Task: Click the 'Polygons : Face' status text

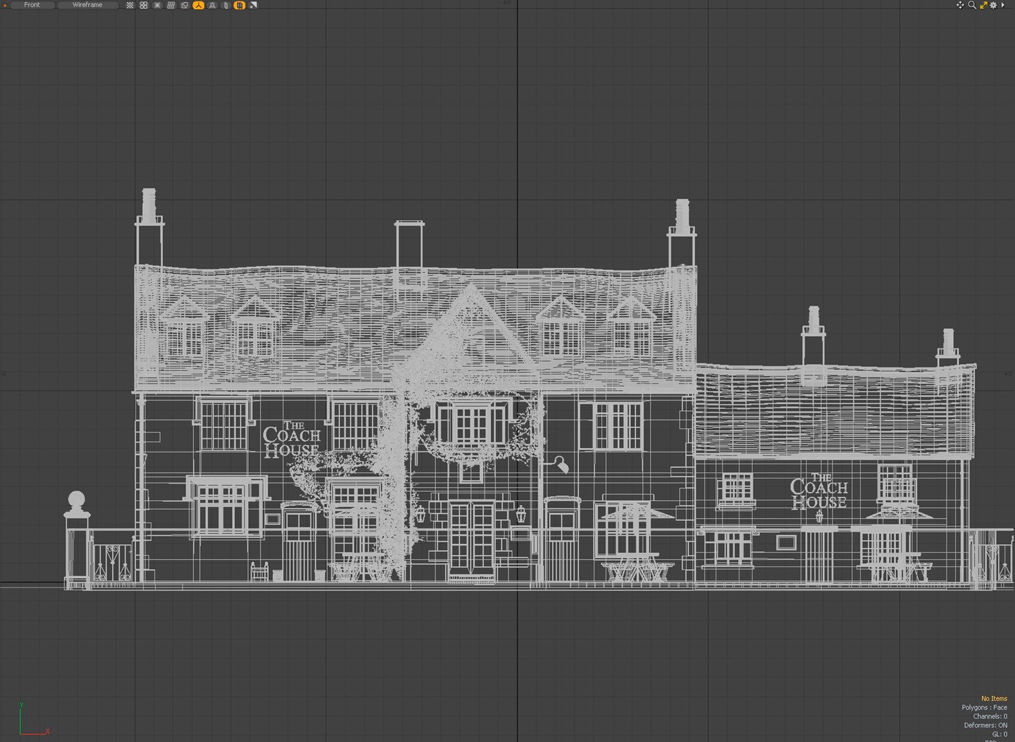Action: (984, 708)
